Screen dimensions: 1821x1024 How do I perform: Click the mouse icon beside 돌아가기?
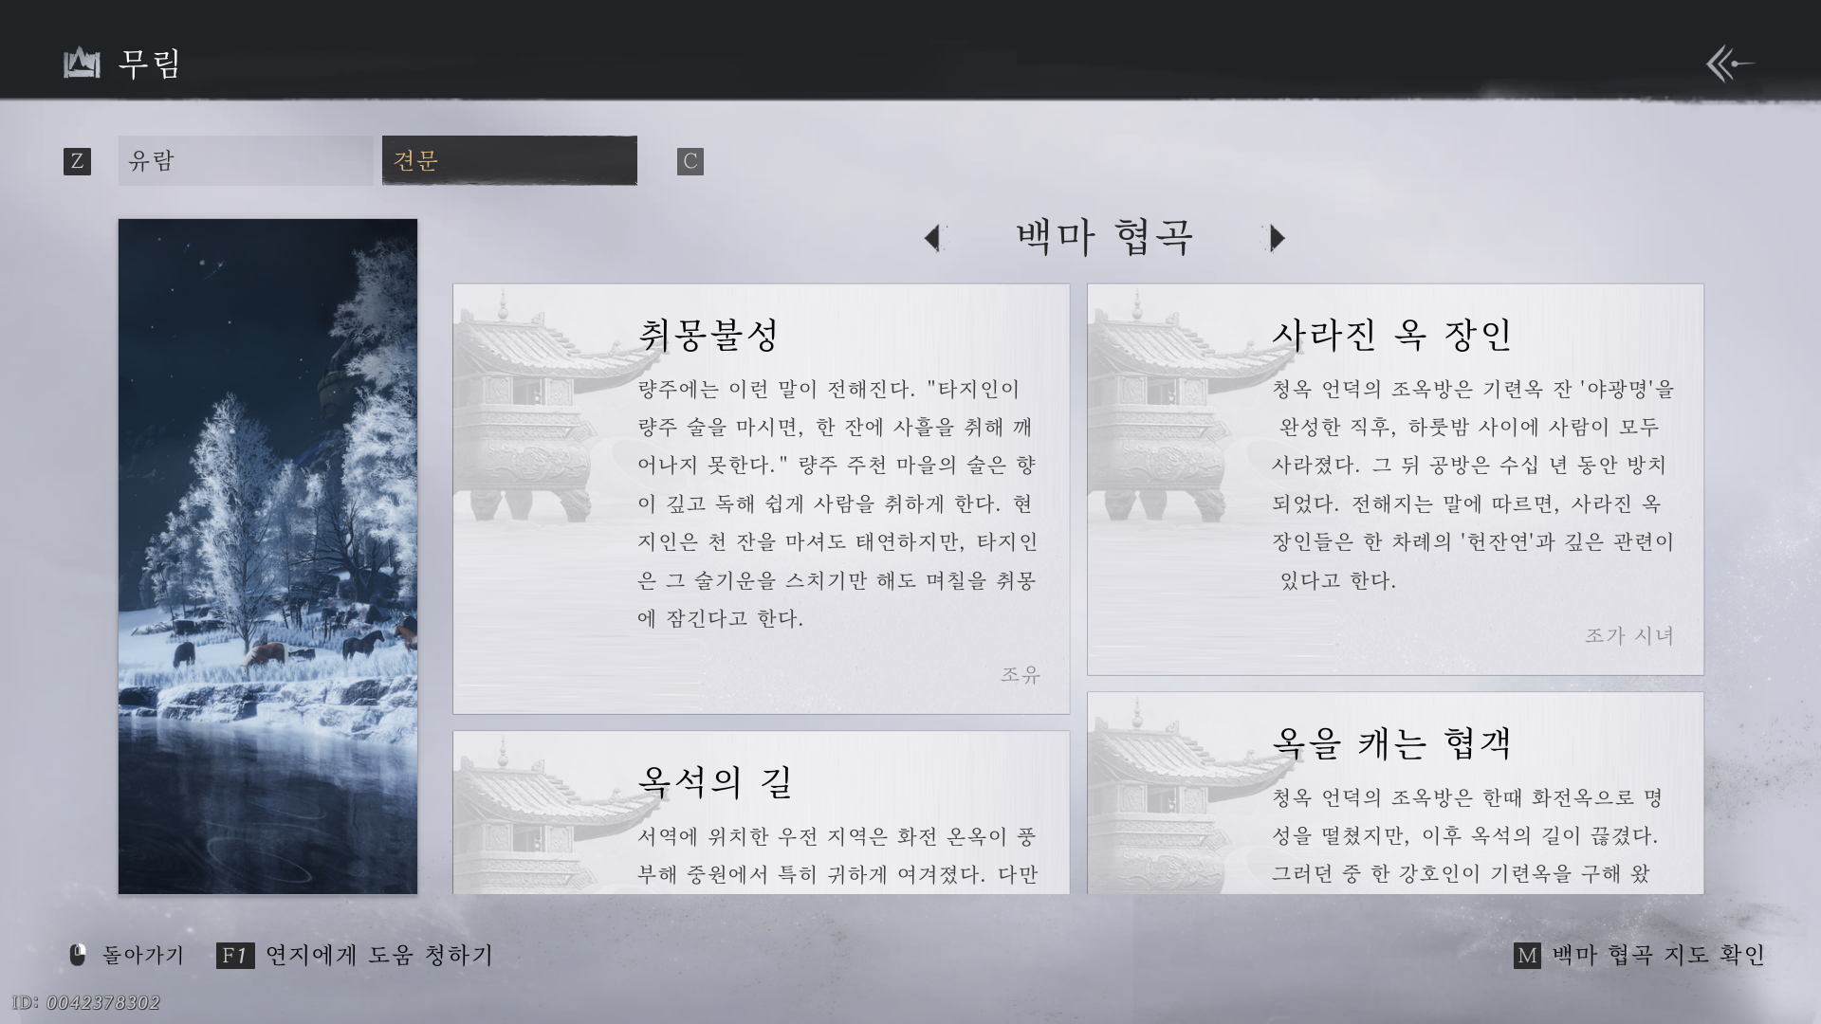(x=78, y=955)
